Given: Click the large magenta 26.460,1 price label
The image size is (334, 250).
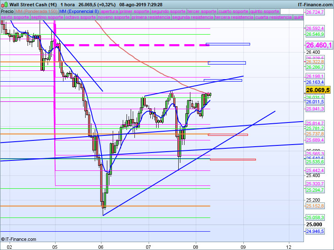Looking at the screenshot, I should 319,45.
